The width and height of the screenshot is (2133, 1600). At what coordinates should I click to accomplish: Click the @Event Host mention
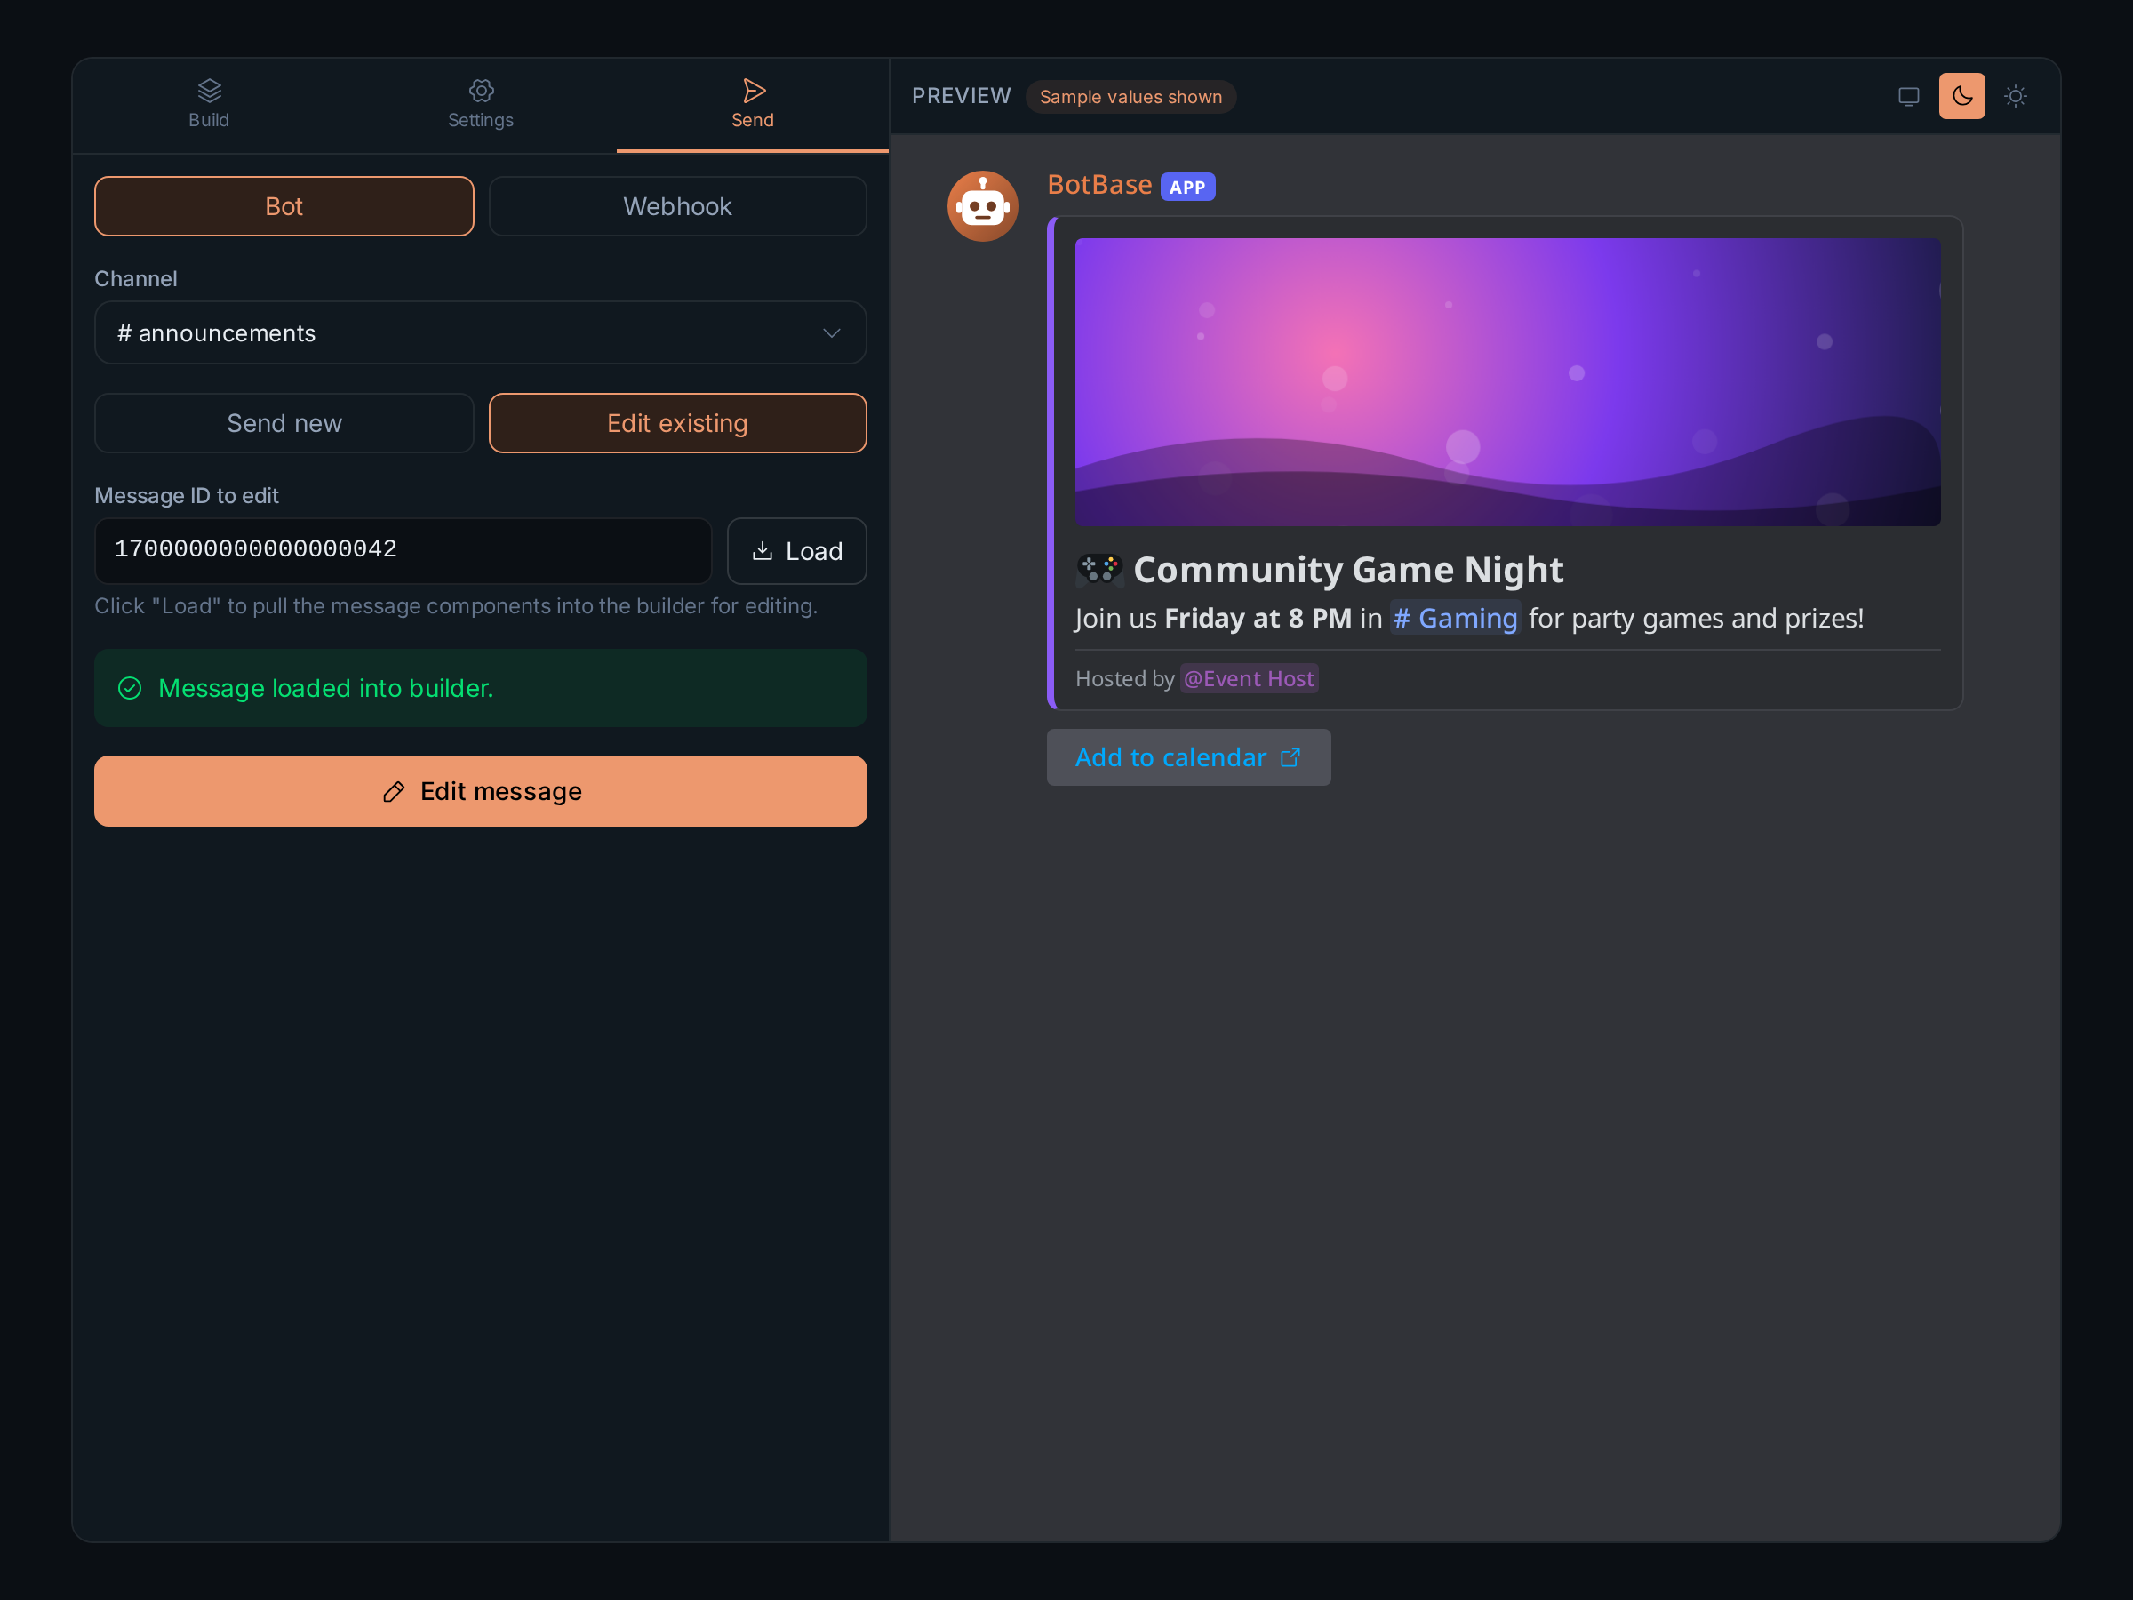[x=1249, y=679]
